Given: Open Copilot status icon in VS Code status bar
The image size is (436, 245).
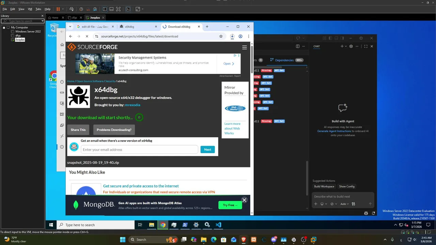Looking at the screenshot, I should coord(366,213).
